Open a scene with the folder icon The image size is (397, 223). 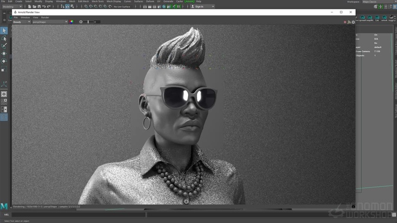[34, 6]
